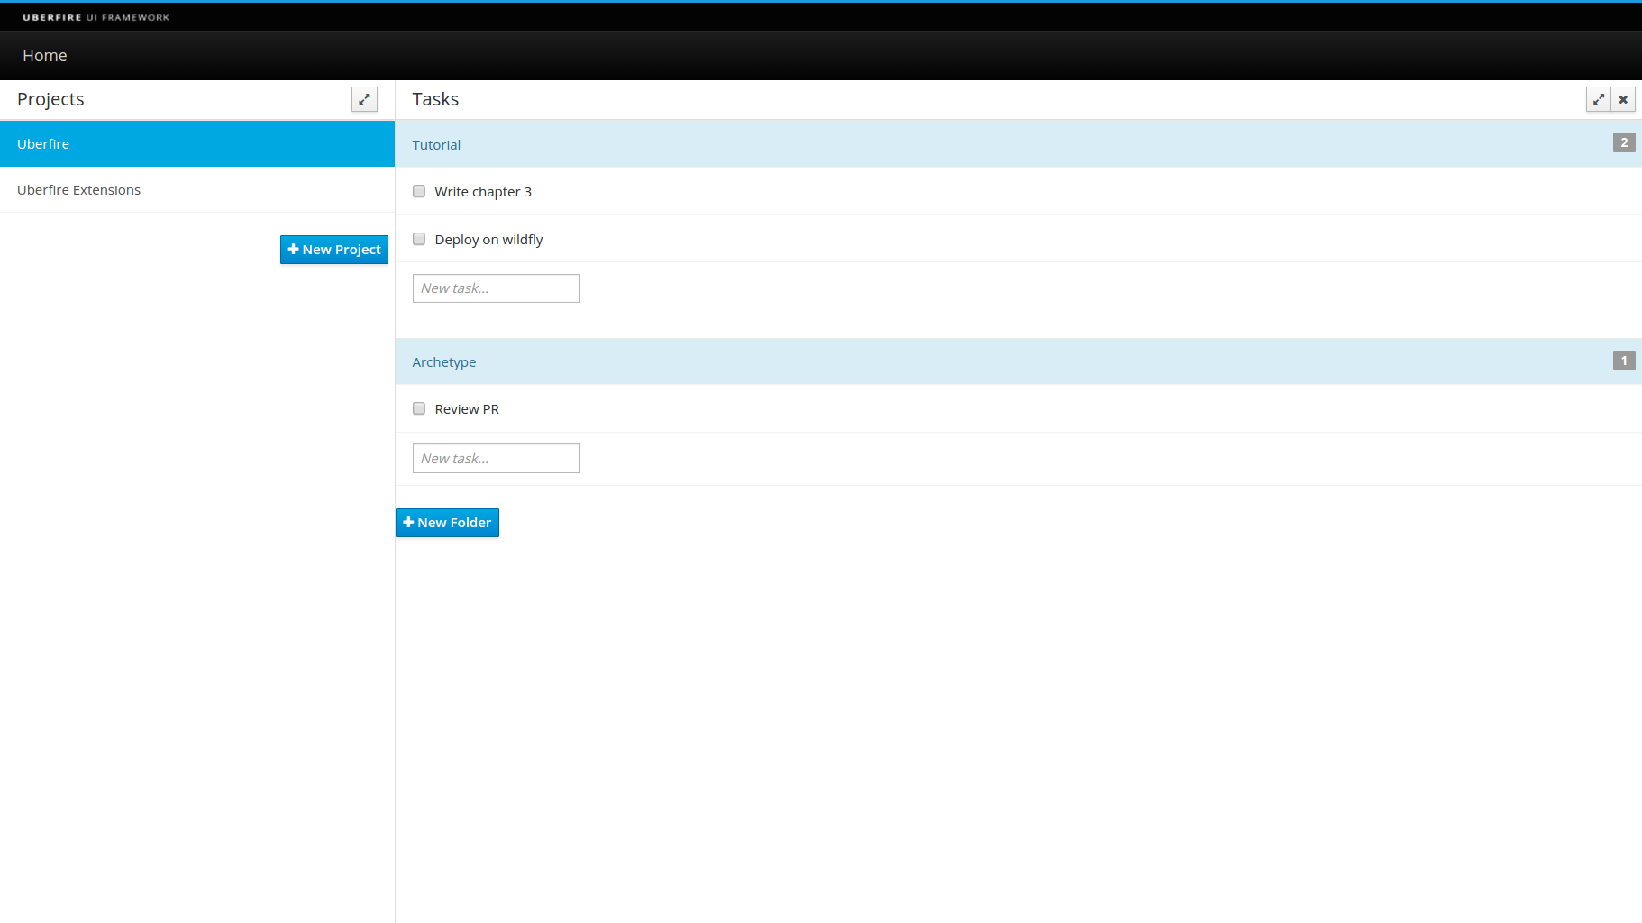The image size is (1642, 923).
Task: Check the Deploy on wildfly task
Action: coord(419,239)
